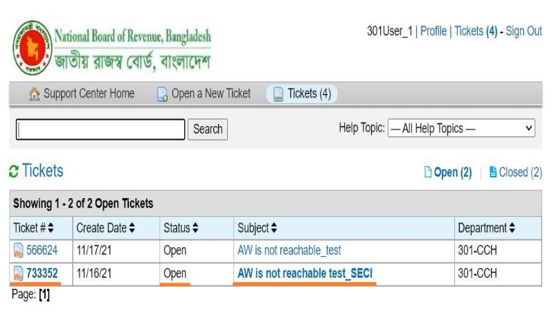Click the Tickets (4) tab icon
Image resolution: width=554 pixels, height=331 pixels.
[278, 94]
